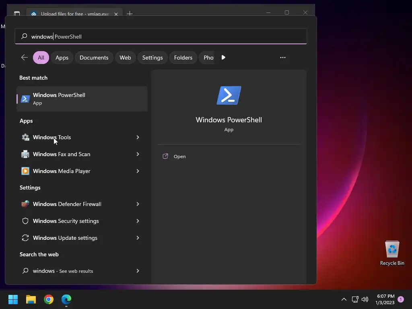The width and height of the screenshot is (412, 309).
Task: Click the Open external-link icon
Action: click(165, 157)
